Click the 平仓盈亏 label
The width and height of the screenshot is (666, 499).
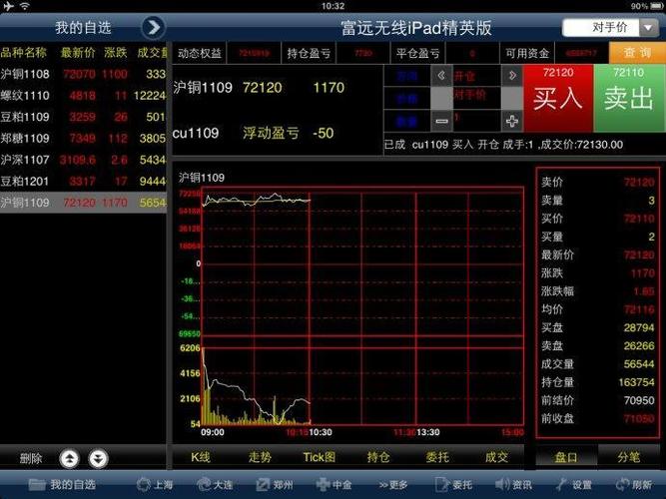tap(417, 53)
